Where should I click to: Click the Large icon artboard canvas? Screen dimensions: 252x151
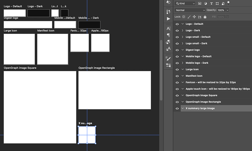point(19,49)
